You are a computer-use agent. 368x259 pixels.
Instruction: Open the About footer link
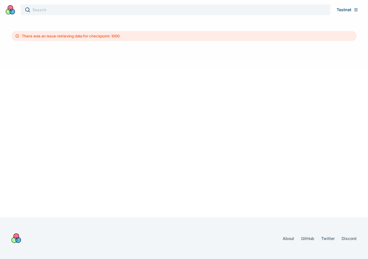(288, 239)
